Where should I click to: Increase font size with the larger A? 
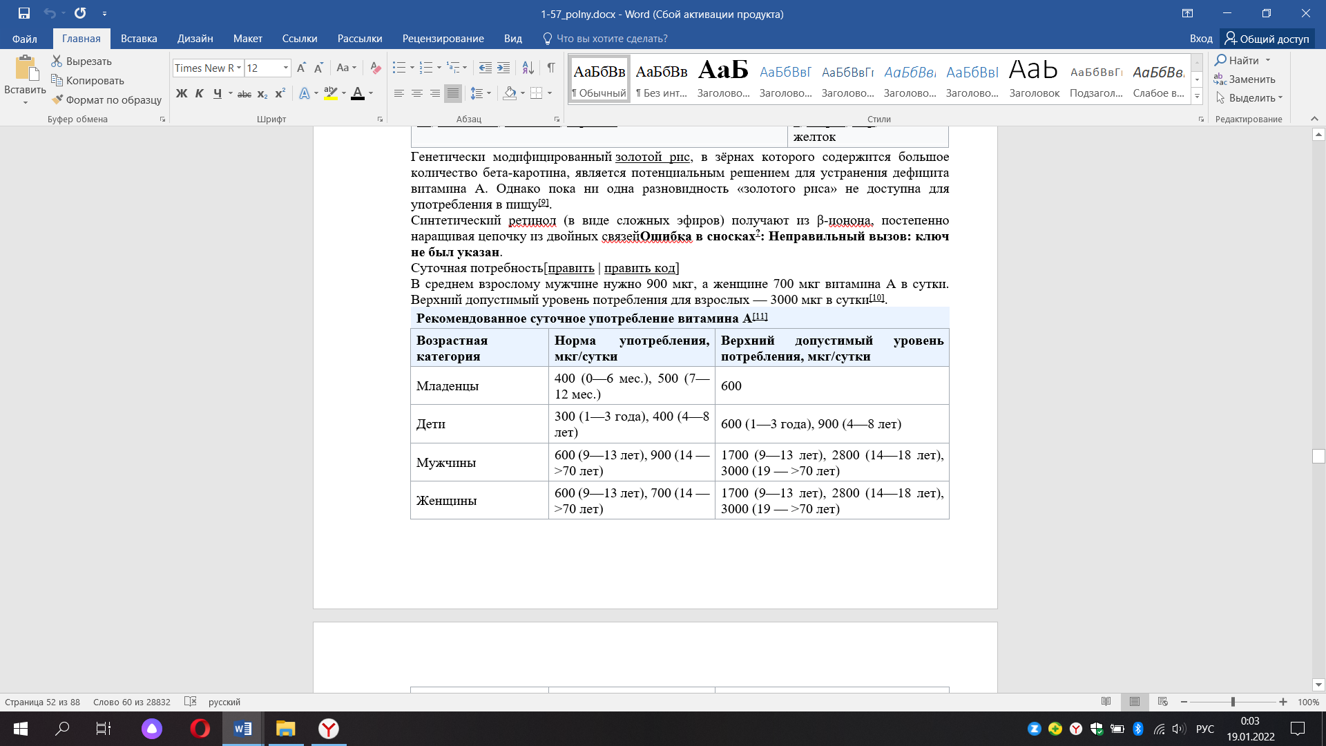point(301,68)
